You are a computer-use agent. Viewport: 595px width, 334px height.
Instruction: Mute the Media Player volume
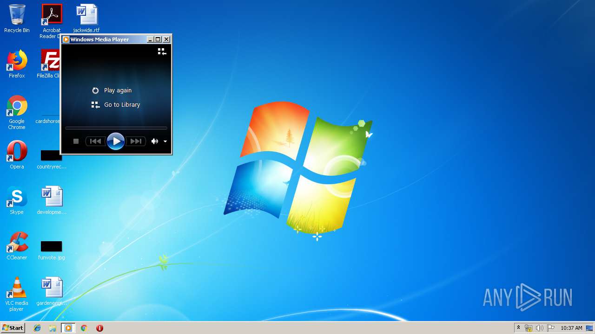coord(154,141)
